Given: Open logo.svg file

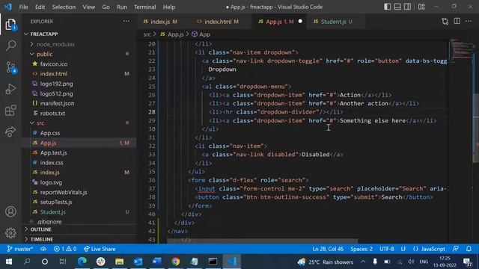Looking at the screenshot, I should click(51, 182).
